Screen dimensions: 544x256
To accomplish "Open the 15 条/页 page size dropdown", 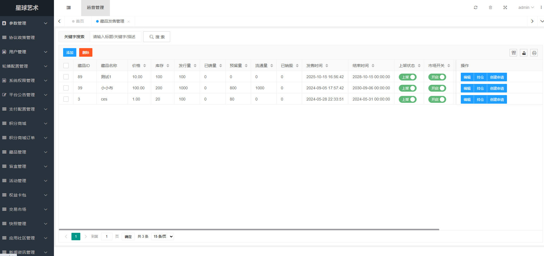I will point(163,237).
